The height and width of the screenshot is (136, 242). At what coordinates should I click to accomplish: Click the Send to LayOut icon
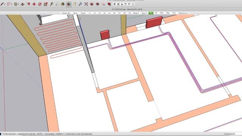click(x=103, y=4)
